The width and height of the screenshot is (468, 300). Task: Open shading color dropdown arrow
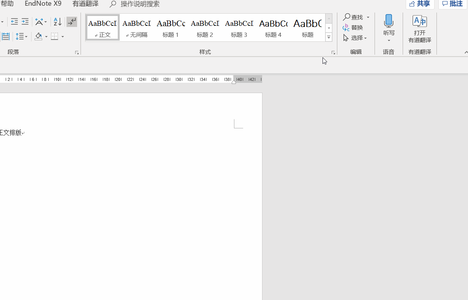(x=46, y=37)
